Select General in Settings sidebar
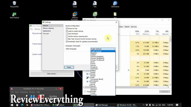This screenshot has height=107, width=191. (53, 26)
